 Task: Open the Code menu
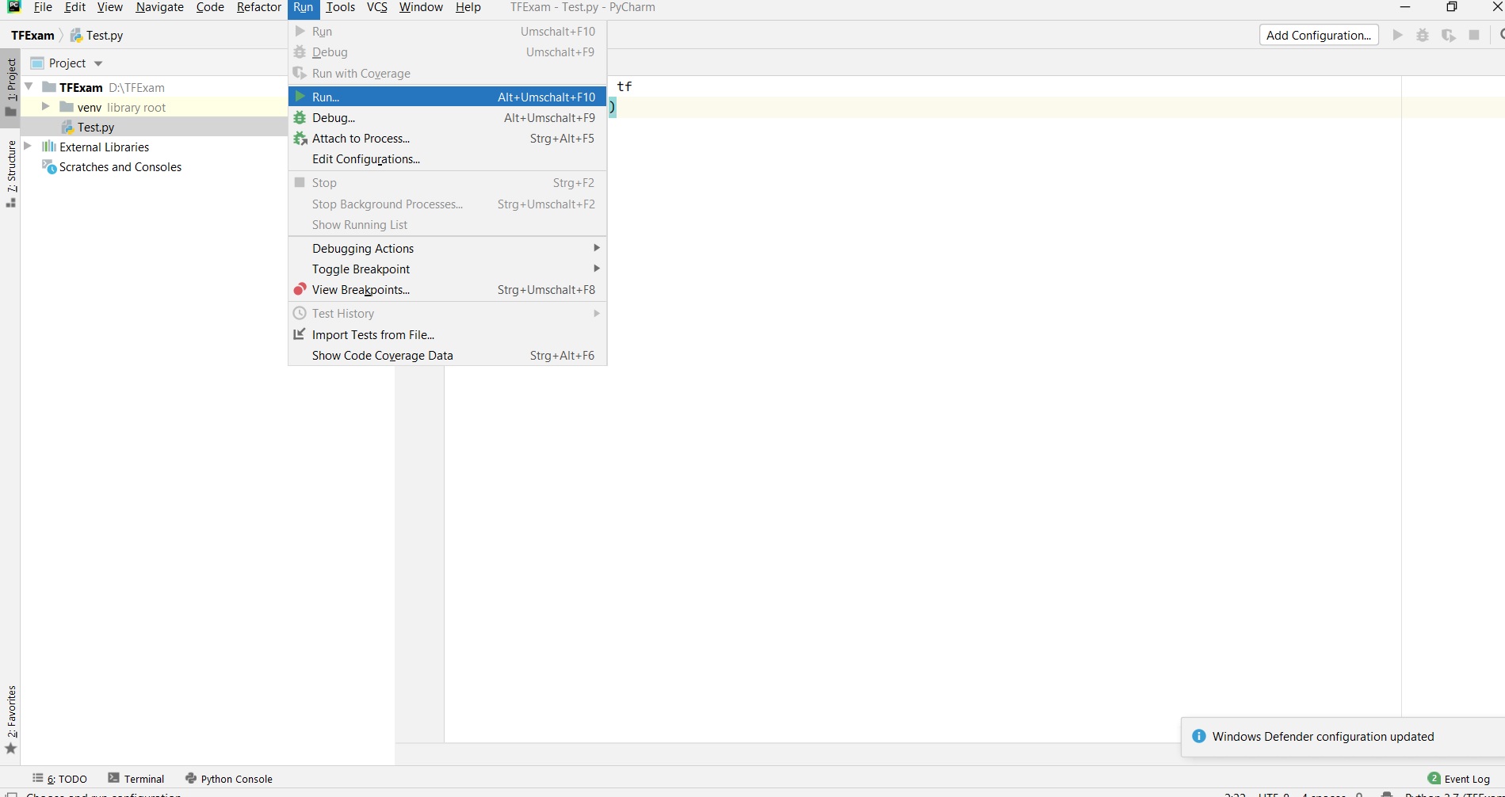(x=210, y=7)
